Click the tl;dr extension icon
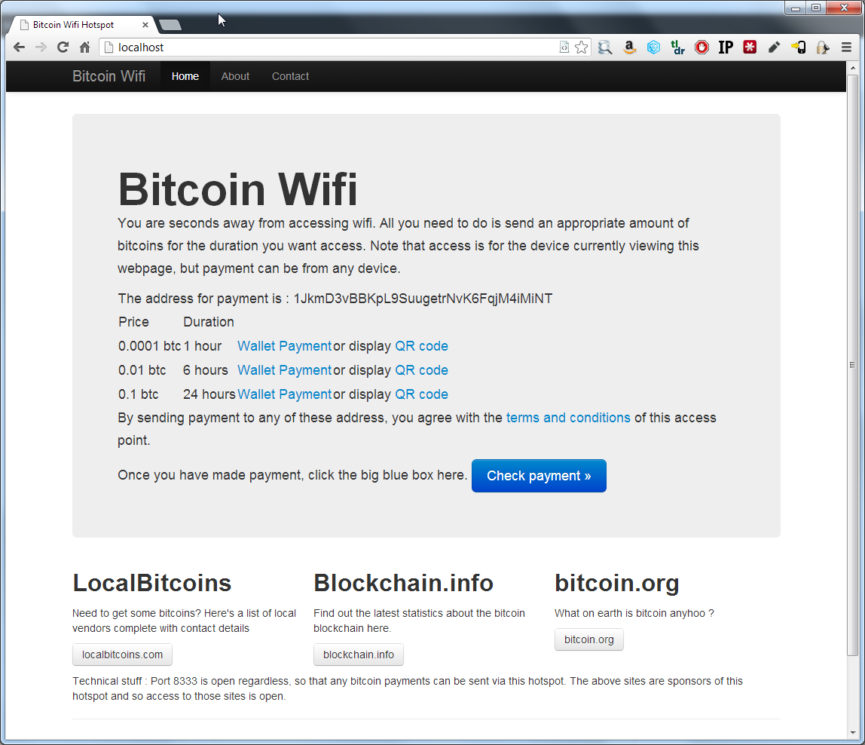The width and height of the screenshot is (865, 745). coord(677,47)
